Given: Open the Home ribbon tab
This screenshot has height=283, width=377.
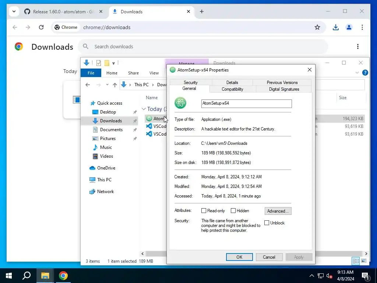Looking at the screenshot, I should click(112, 73).
